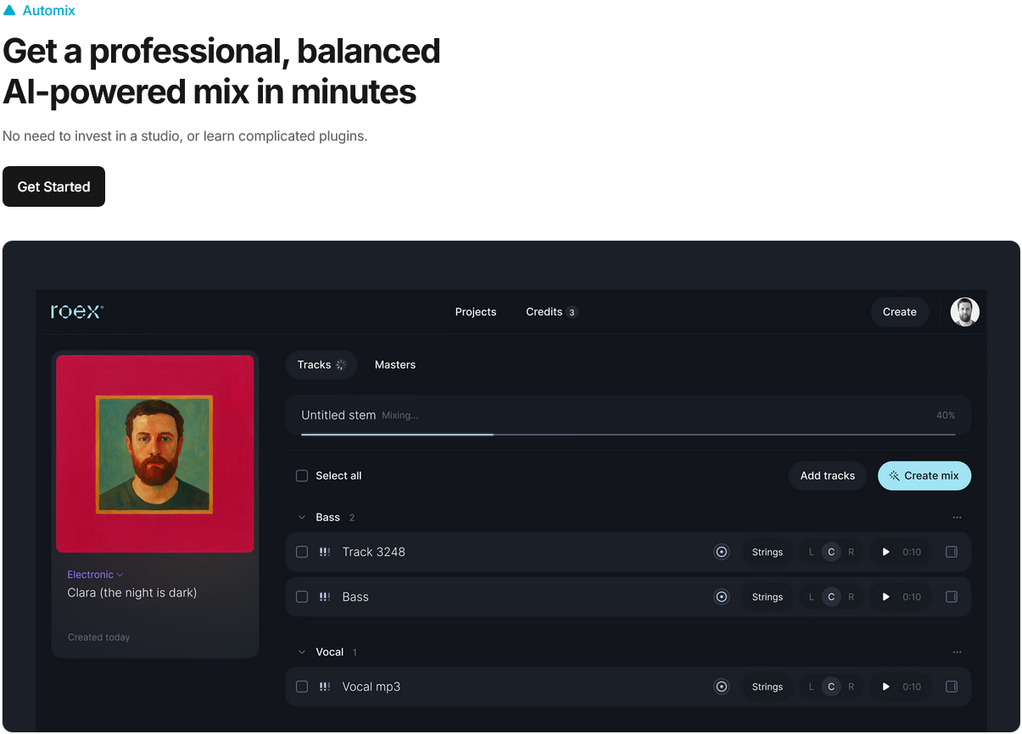Open more options for Vocal group
Image resolution: width=1022 pixels, height=734 pixels.
click(957, 652)
